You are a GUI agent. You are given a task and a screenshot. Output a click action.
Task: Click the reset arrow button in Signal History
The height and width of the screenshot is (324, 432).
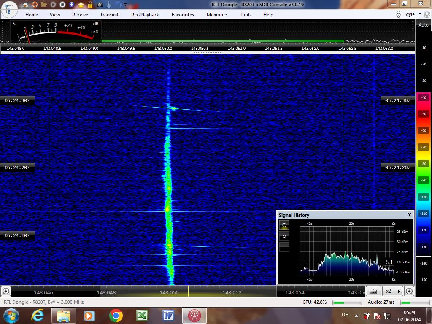coord(284,236)
